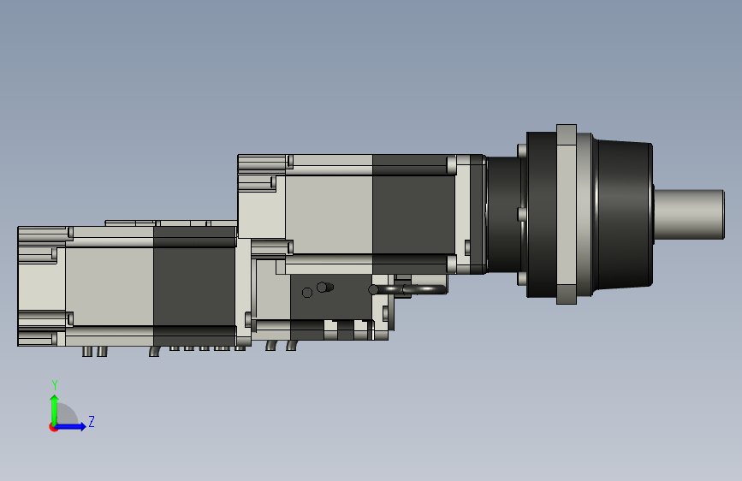Select the grey gearbox mounting flange plate
742x481 pixels.
(567, 214)
